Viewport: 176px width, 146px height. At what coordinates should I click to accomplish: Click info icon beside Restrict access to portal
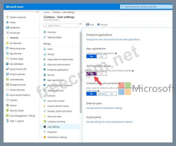point(133,71)
